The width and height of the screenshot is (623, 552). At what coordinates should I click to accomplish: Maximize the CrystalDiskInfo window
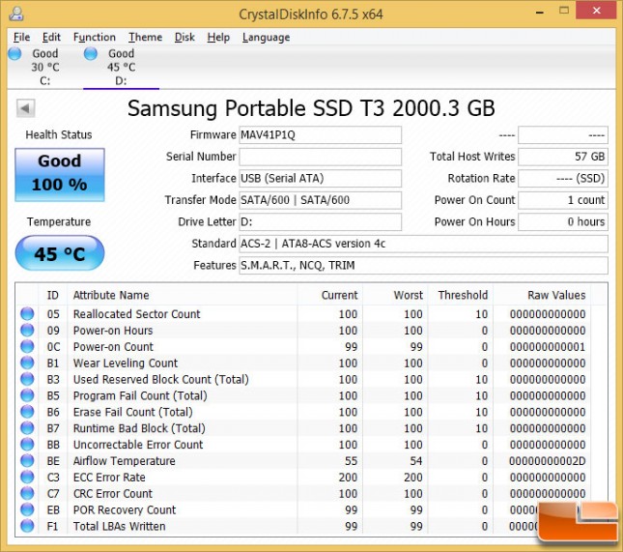(x=564, y=11)
